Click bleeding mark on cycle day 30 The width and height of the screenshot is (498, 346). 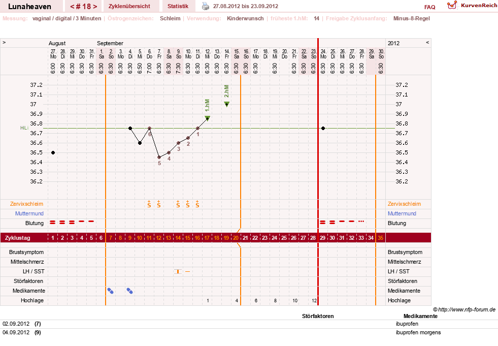click(332, 223)
